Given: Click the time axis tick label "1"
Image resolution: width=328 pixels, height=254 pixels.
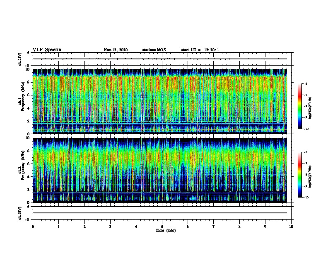Looking at the screenshot, I should point(59,227).
